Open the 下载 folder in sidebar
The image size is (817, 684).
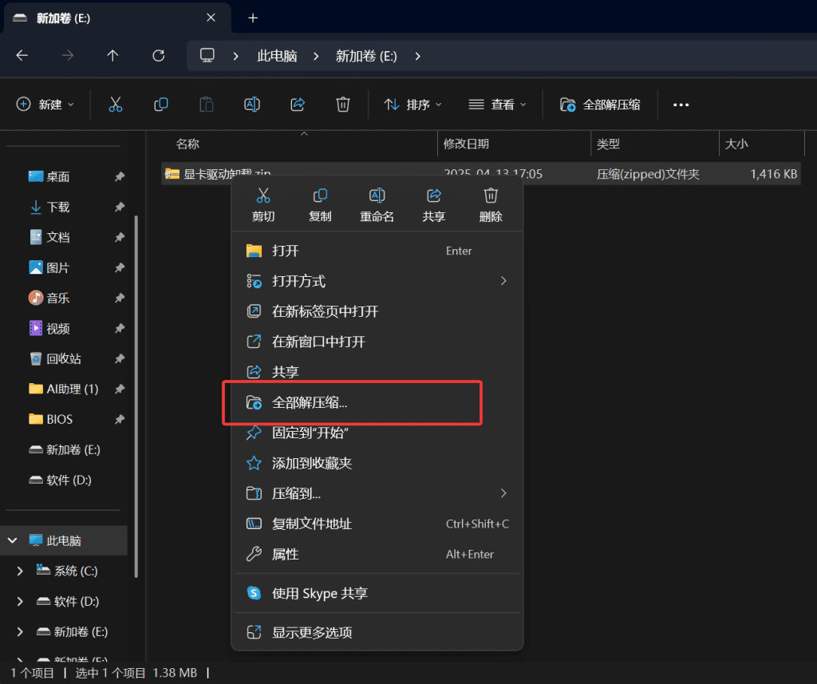click(57, 208)
